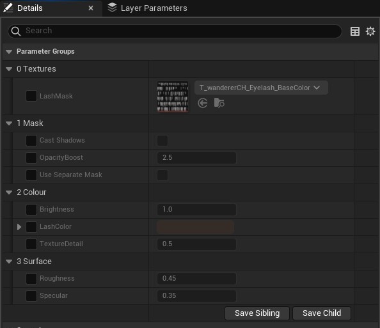Image resolution: width=380 pixels, height=328 pixels.
Task: Select the Details tab
Action: [x=51, y=8]
